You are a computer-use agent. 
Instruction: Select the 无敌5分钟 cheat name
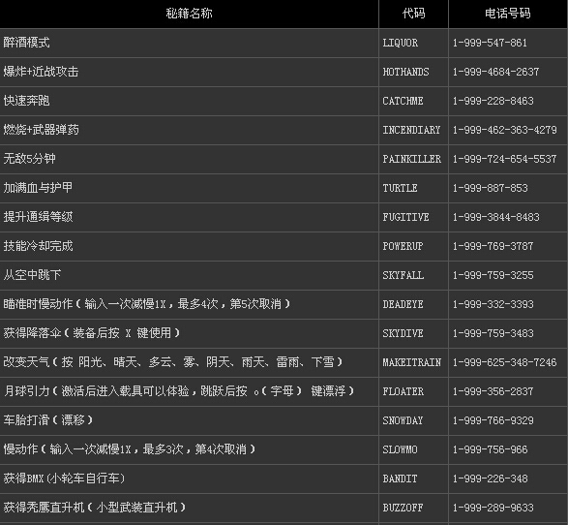[29, 159]
